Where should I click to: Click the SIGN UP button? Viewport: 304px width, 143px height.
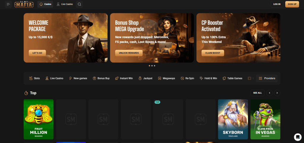click(292, 4)
